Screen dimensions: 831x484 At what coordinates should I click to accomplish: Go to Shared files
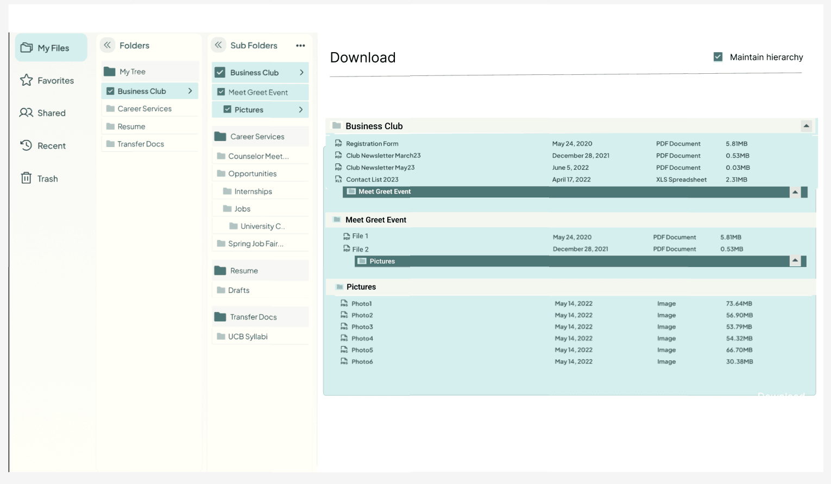42,113
